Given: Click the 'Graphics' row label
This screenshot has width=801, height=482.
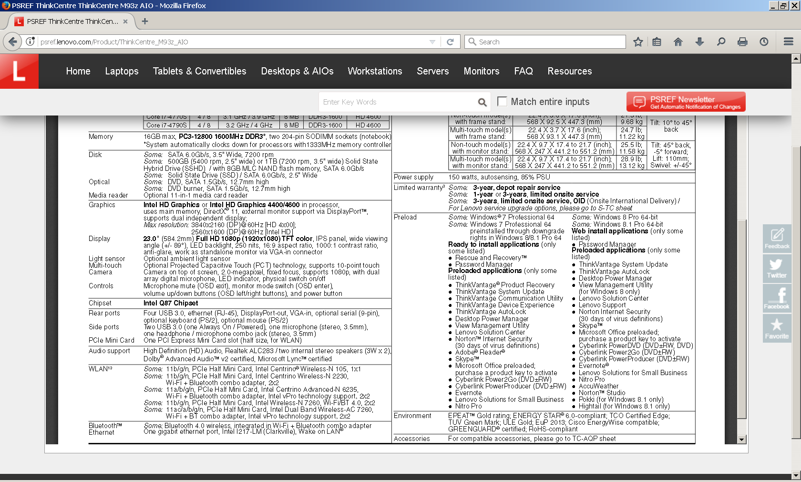Looking at the screenshot, I should pos(102,205).
